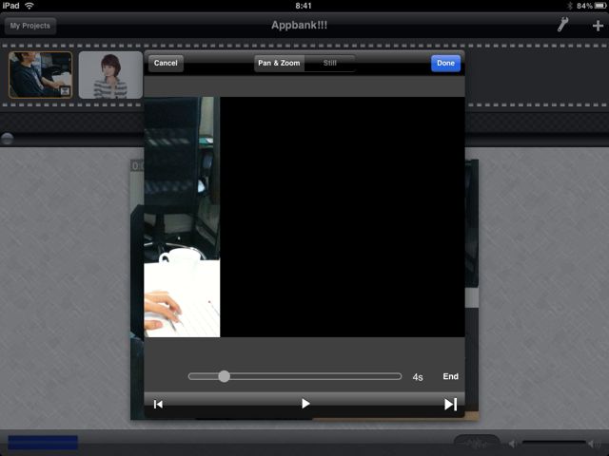Image resolution: width=609 pixels, height=456 pixels.
Task: Tap the Wi-Fi status icon
Action: [x=29, y=6]
